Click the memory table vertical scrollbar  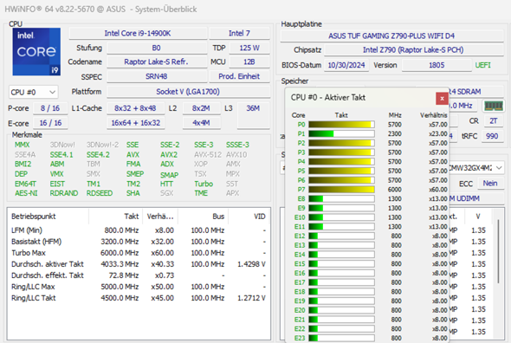pyautogui.click(x=498, y=251)
